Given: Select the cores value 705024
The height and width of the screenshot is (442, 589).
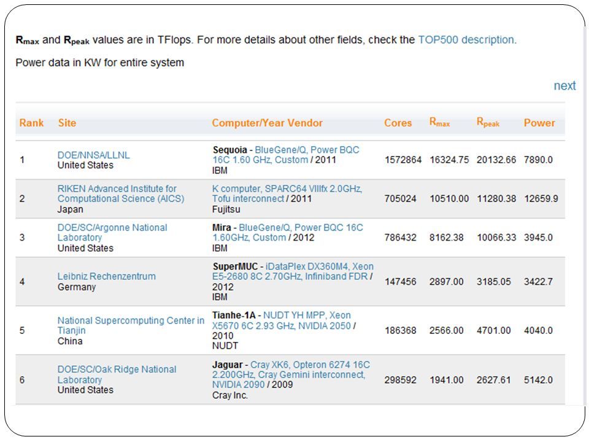Looking at the screenshot, I should pyautogui.click(x=401, y=198).
